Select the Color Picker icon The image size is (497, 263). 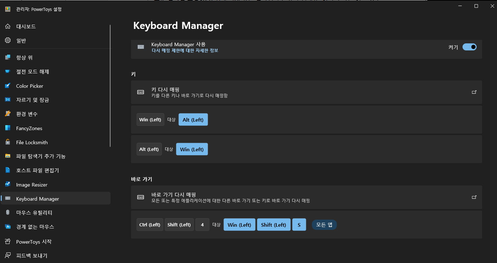tap(8, 86)
